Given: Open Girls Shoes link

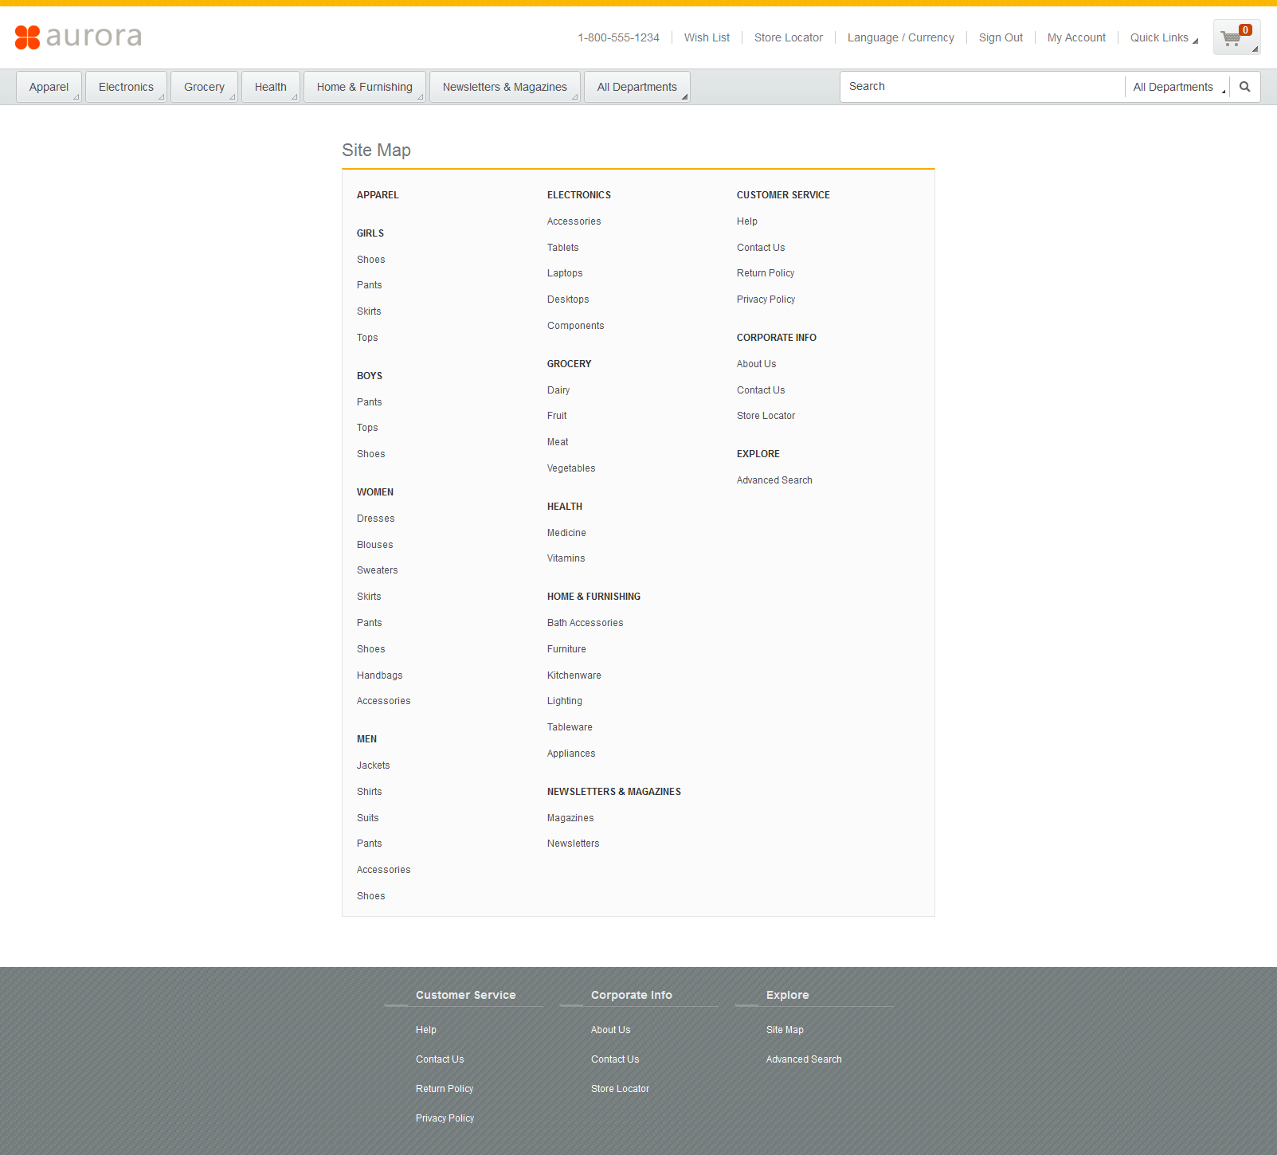Looking at the screenshot, I should point(371,260).
